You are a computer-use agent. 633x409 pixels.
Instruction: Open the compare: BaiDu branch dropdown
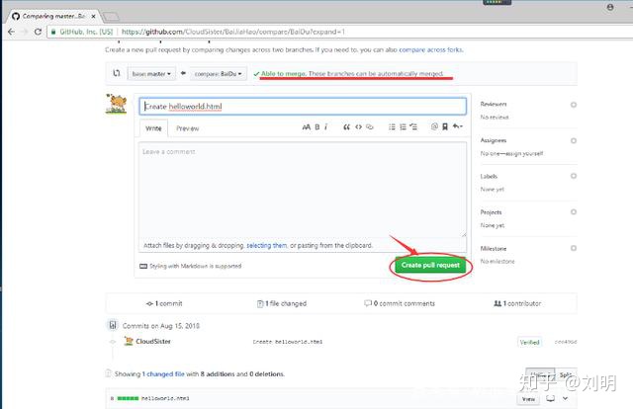(218, 74)
